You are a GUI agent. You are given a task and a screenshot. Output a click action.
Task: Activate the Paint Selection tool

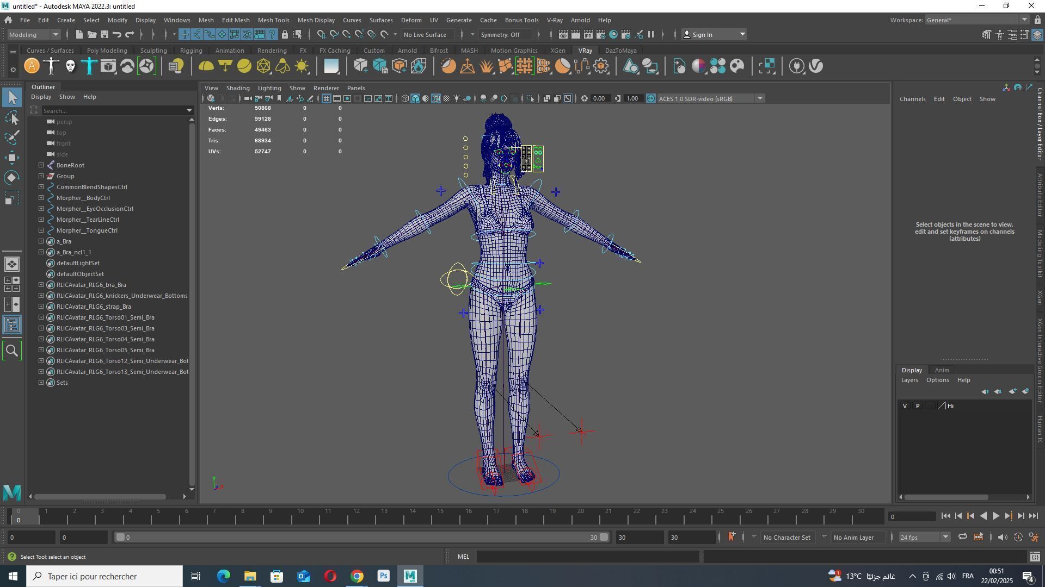12,137
